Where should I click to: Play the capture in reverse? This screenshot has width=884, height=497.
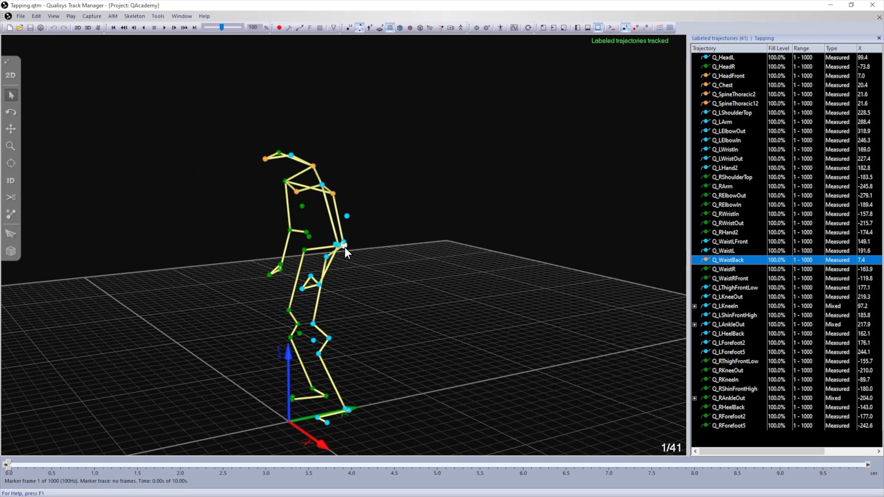(x=144, y=28)
